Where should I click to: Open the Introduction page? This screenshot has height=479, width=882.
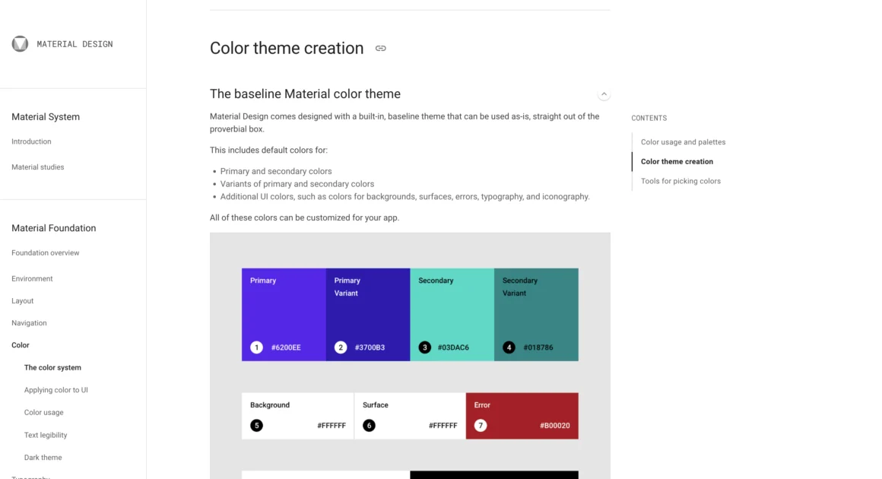[31, 141]
